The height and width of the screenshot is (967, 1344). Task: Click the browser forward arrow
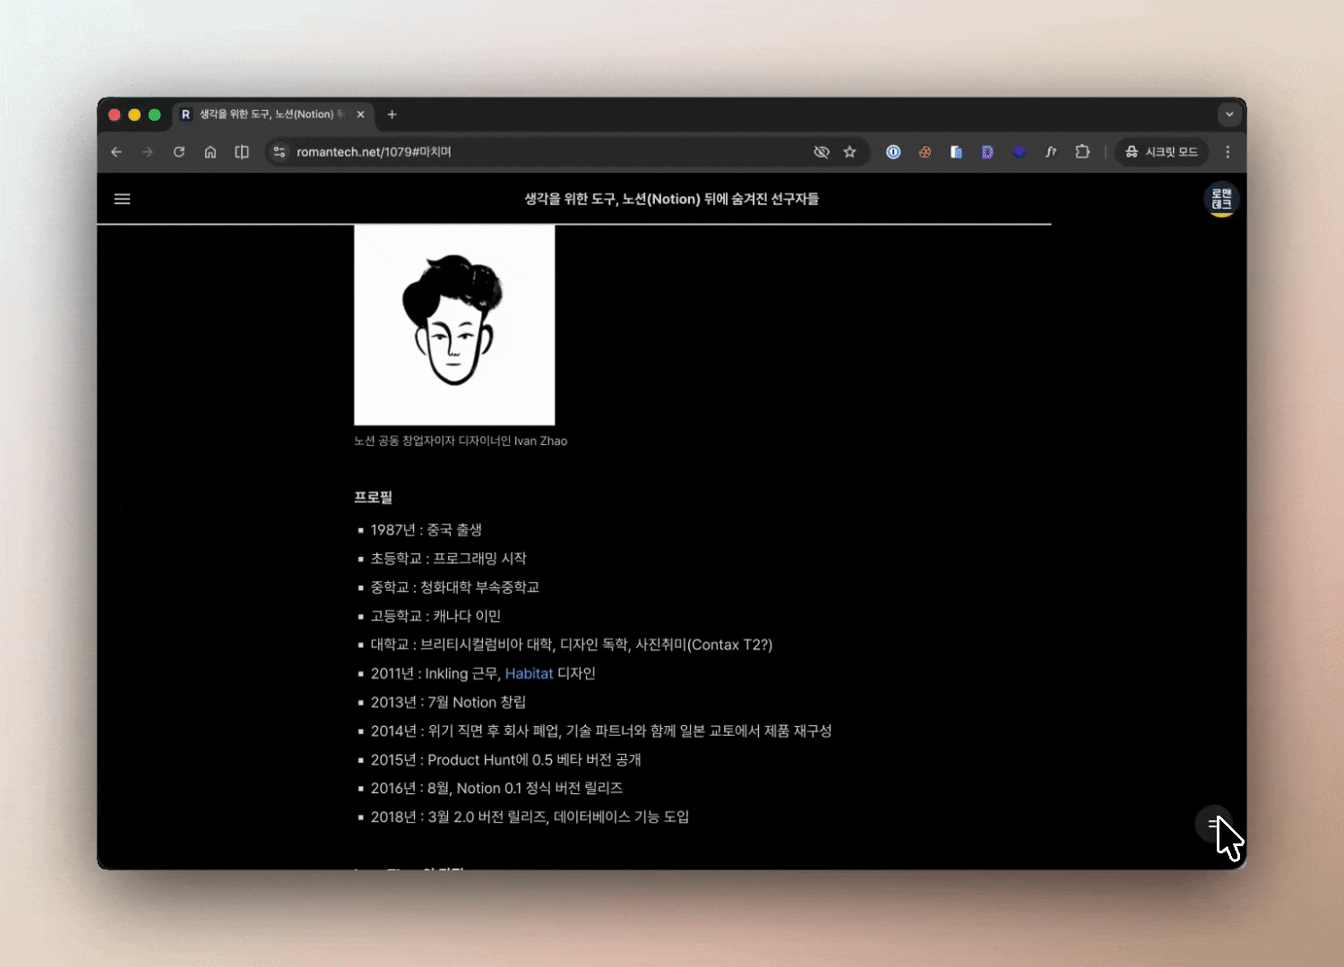coord(148,152)
